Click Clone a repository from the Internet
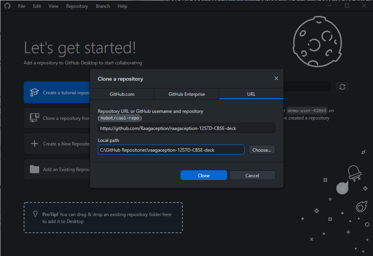The height and width of the screenshot is (256, 373). point(57,118)
